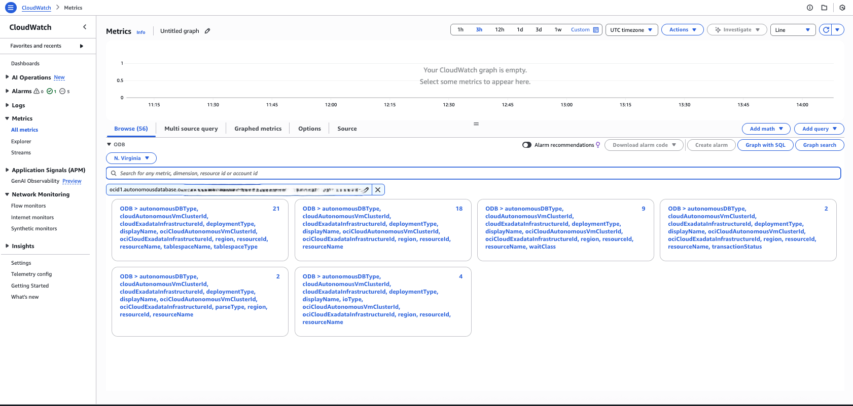This screenshot has height=406, width=853.
Task: Remove the ocid1 filter tag
Action: click(378, 190)
